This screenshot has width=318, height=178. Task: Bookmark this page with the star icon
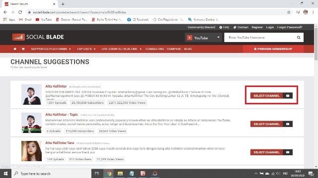click(289, 12)
